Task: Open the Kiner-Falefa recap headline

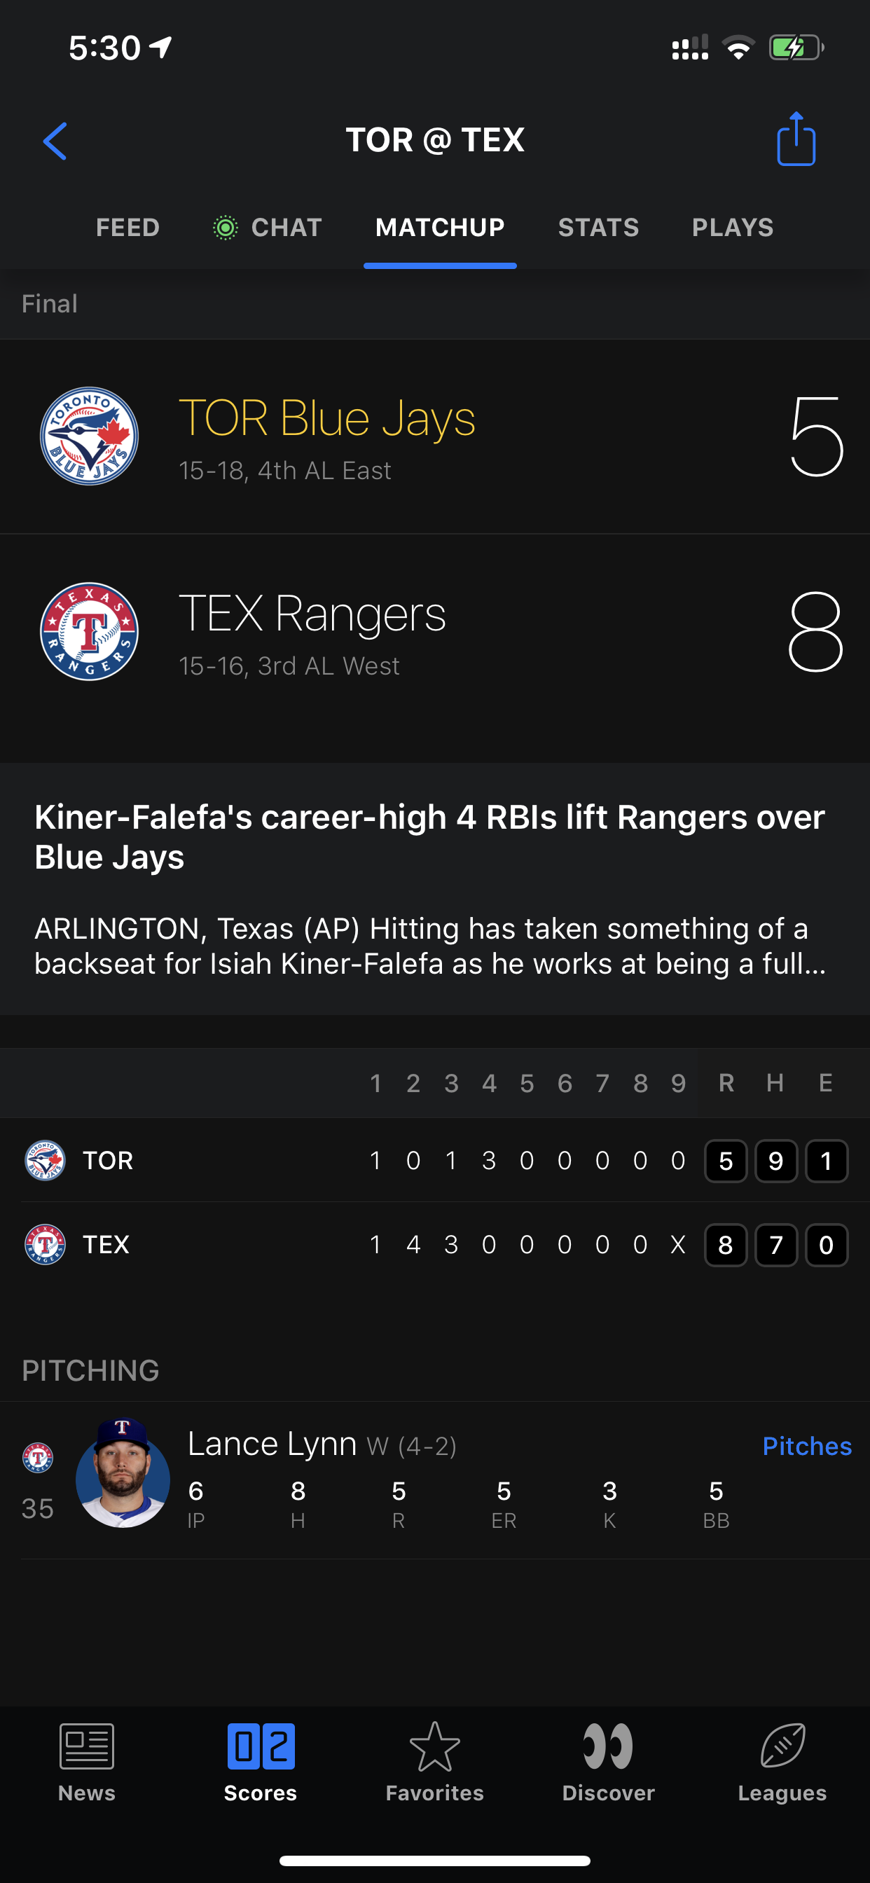Action: click(x=430, y=836)
